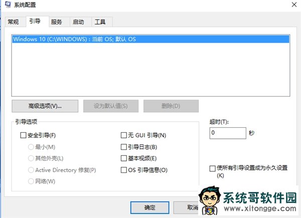The width and height of the screenshot is (301, 218).
Task: Click the 高级选项(V)... button
Action: click(x=45, y=106)
